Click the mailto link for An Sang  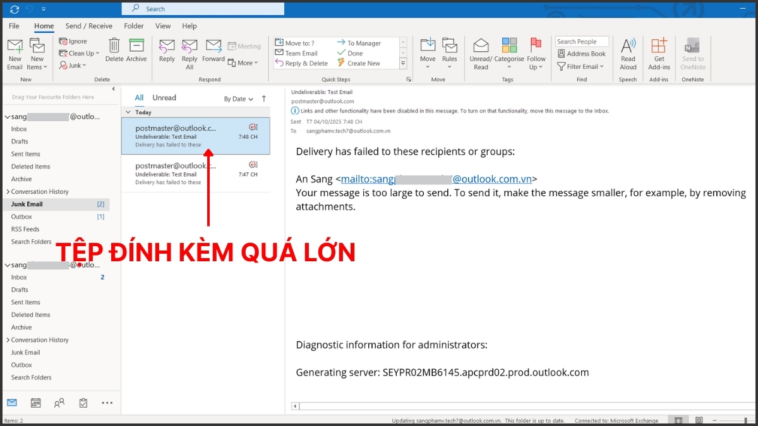pyautogui.click(x=436, y=179)
